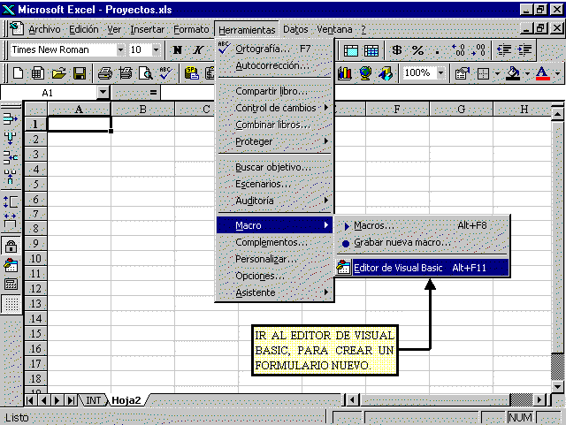Click the spelling ABC icon on the standard toolbar
The width and height of the screenshot is (566, 425).
(165, 73)
